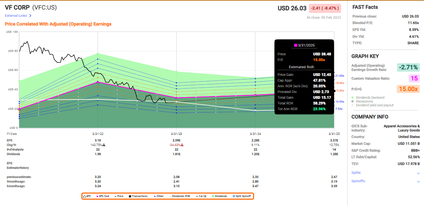Screen dimensions: 424x205
Task: Click the magenta square in 3/31/2025 tooltip
Action: coord(296,45)
